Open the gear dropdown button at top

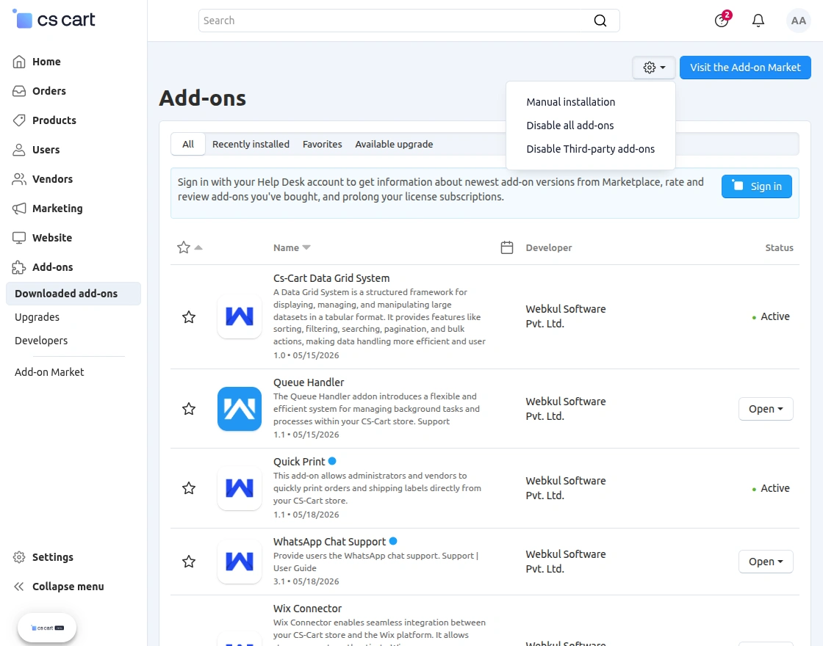(x=653, y=68)
